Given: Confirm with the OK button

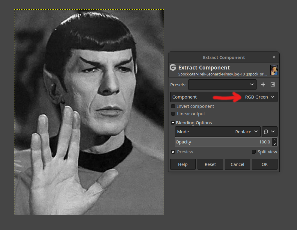Looking at the screenshot, I should pos(265,164).
